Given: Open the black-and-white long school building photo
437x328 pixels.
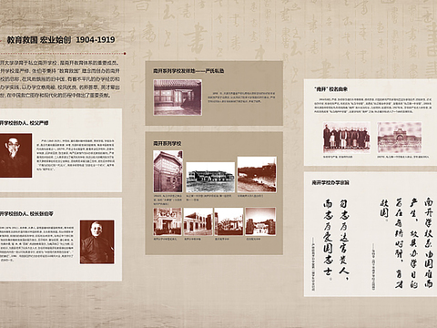Looking at the screenshot, I should (210, 177).
